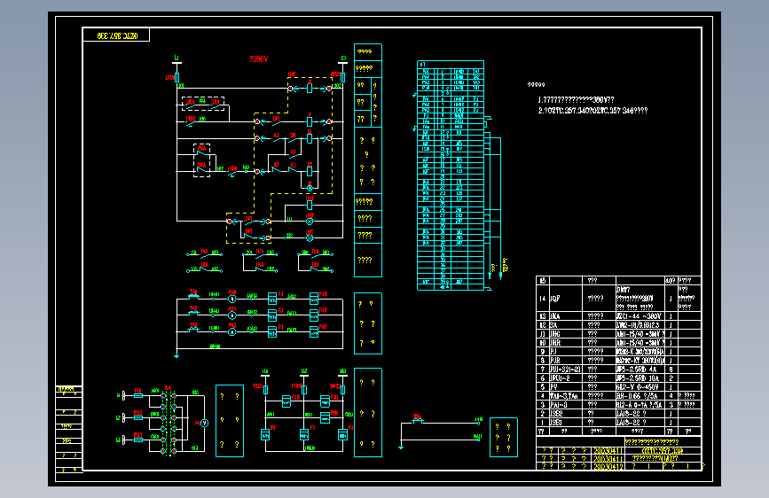Select the 1SB1 entry in parts table row 1
This screenshot has height=498, width=769.
point(555,422)
